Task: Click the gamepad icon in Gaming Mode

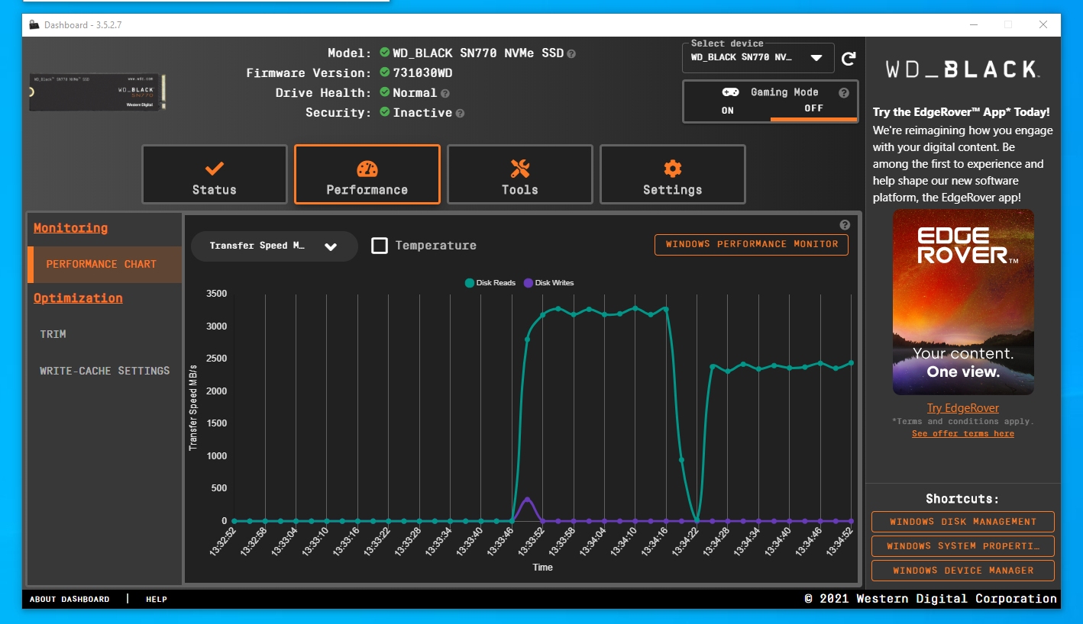Action: tap(730, 92)
